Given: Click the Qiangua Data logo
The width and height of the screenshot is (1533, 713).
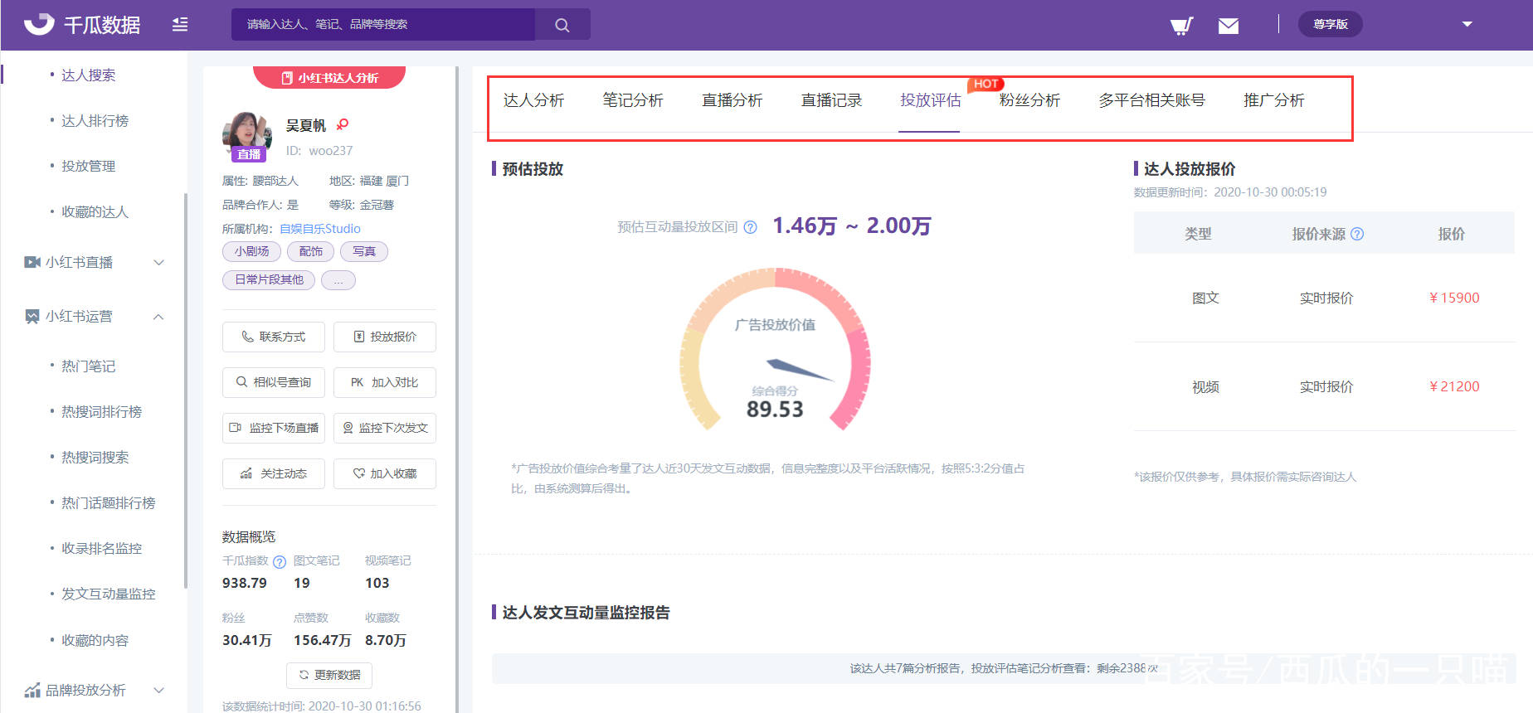Looking at the screenshot, I should (82, 25).
